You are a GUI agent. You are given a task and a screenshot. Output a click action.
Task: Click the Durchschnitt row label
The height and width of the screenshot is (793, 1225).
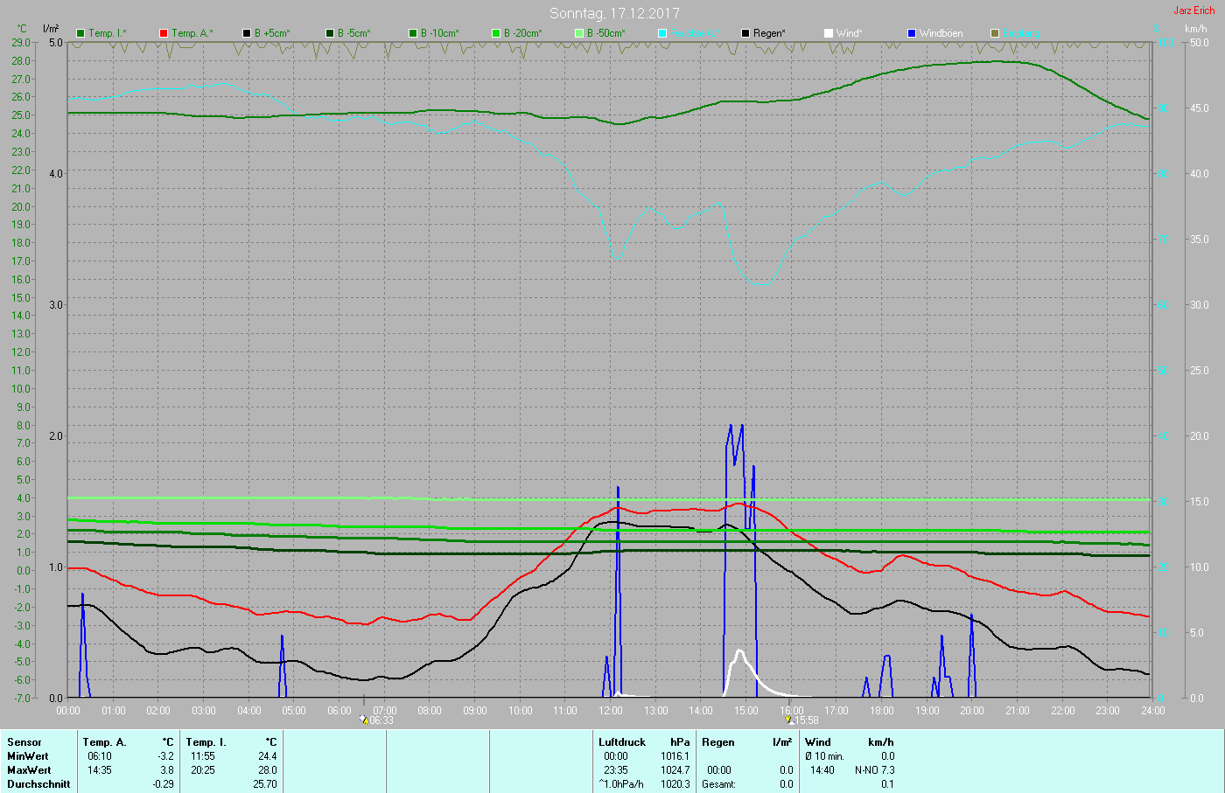tap(38, 784)
